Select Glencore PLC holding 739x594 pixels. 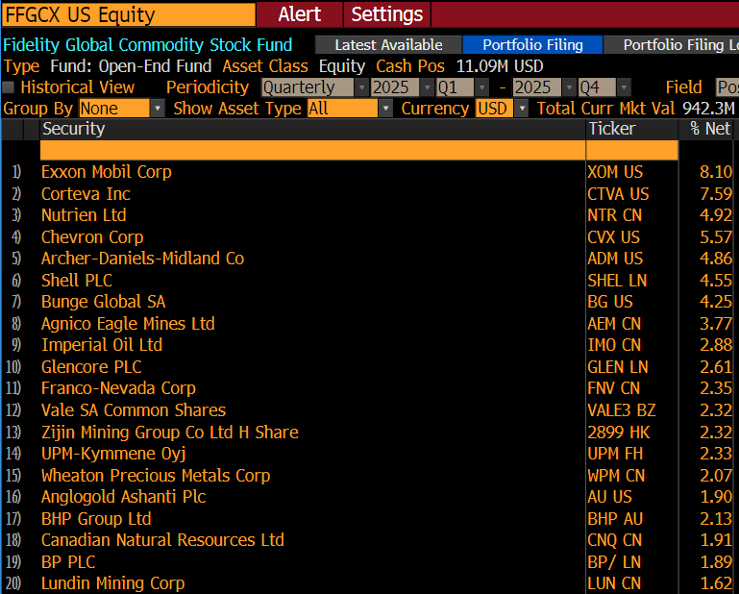click(x=91, y=367)
